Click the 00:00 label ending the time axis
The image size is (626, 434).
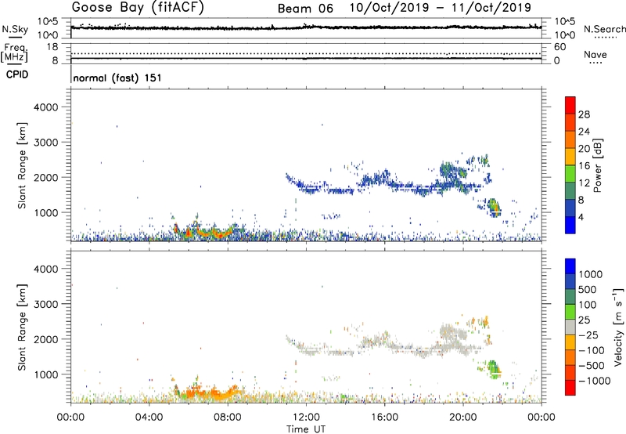tap(541, 418)
